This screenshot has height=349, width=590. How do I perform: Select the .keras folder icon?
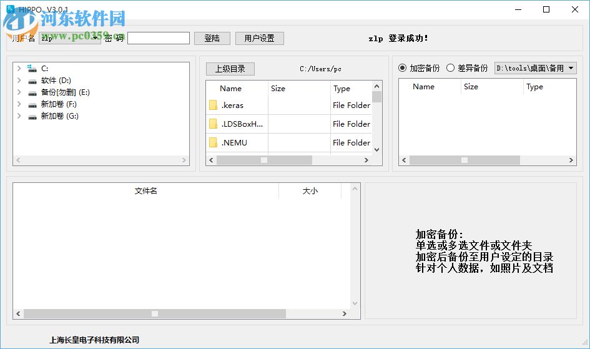pyautogui.click(x=213, y=106)
